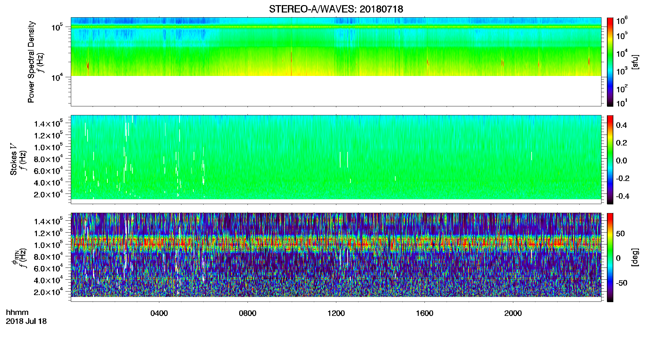672x346 pixels.
Task: Click the Power Spectral Density axis label
Action: point(31,62)
